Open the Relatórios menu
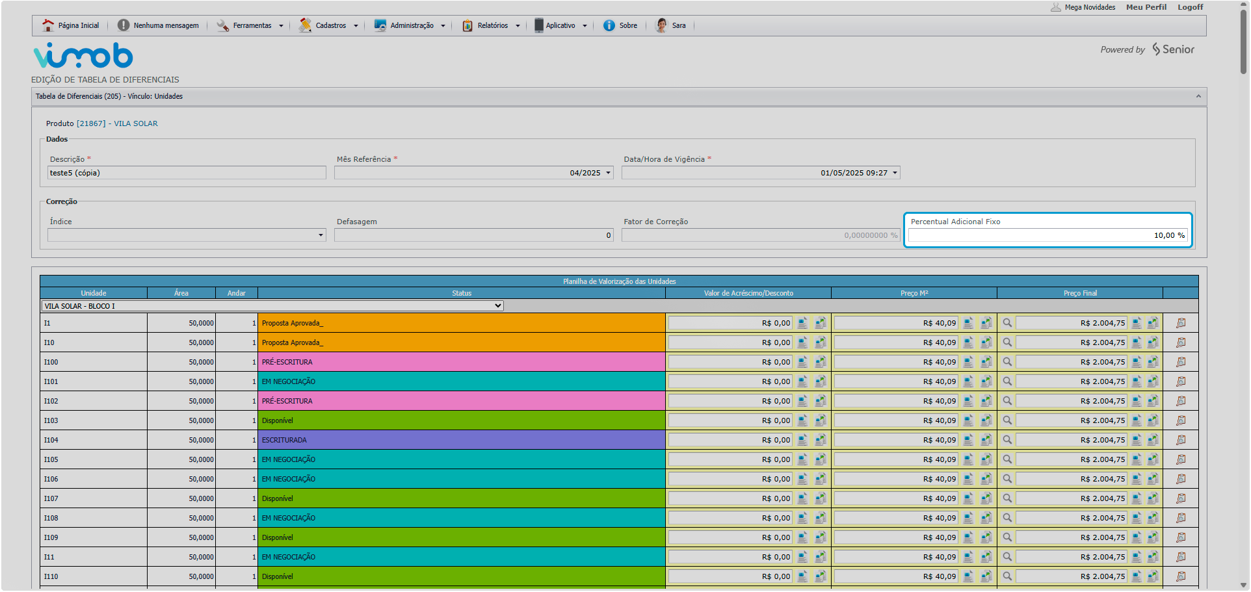This screenshot has height=592, width=1251. 492,25
